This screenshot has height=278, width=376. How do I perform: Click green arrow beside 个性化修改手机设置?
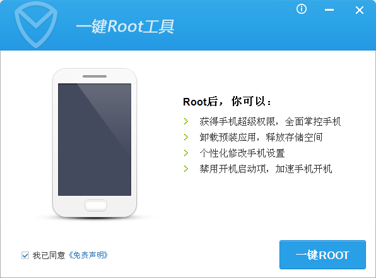[x=186, y=153]
